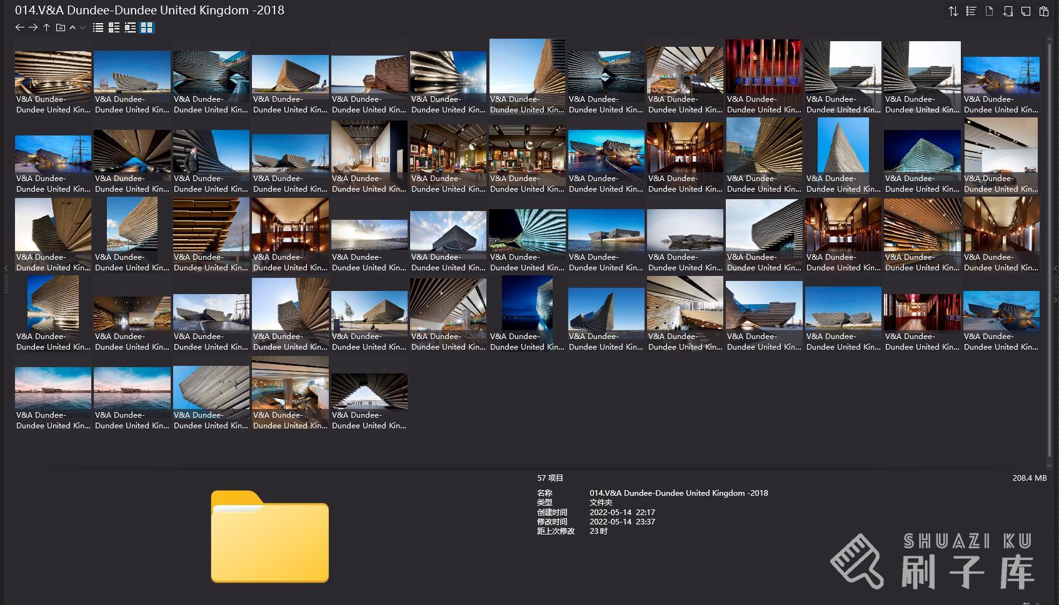This screenshot has height=605, width=1059.
Task: Select the first V&A Dundee thumbnail
Action: tap(53, 76)
